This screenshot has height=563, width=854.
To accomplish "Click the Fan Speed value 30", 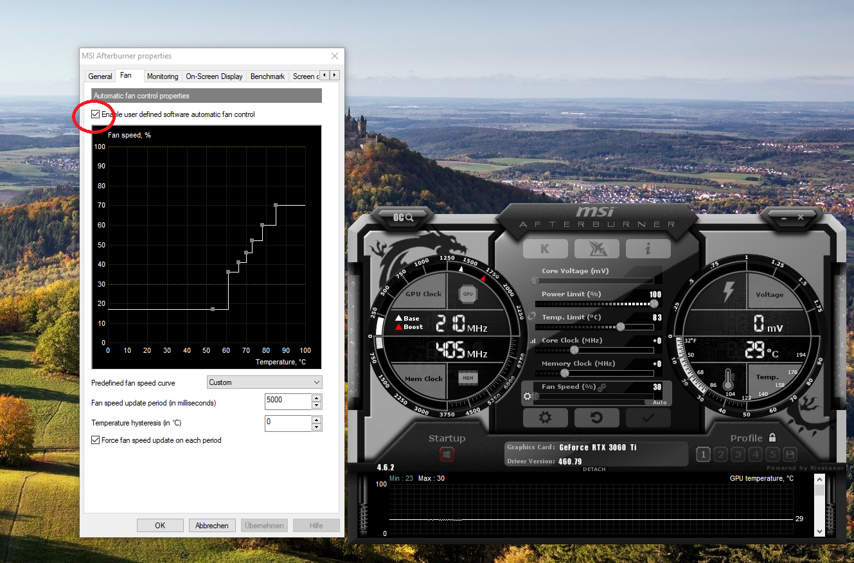I will coord(657,387).
